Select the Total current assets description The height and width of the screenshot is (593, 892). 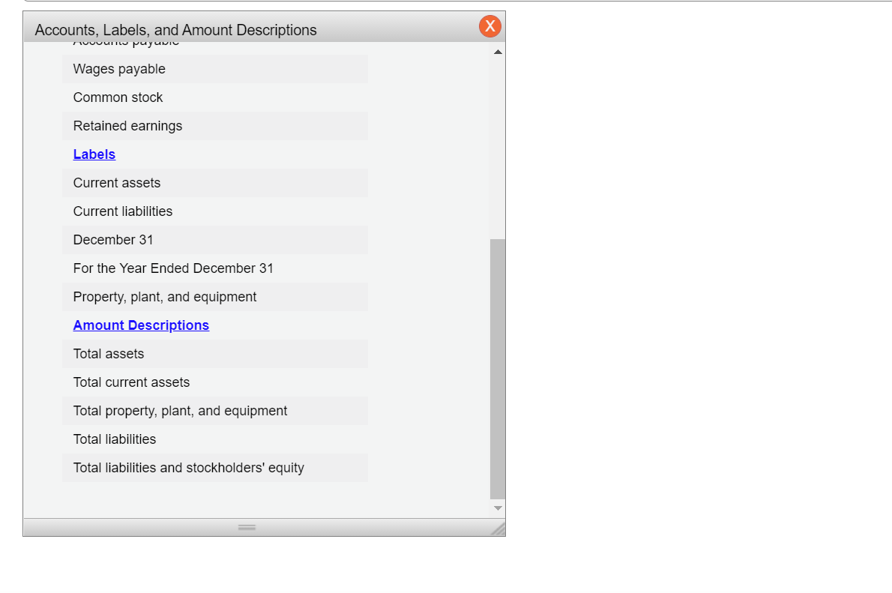coord(215,382)
